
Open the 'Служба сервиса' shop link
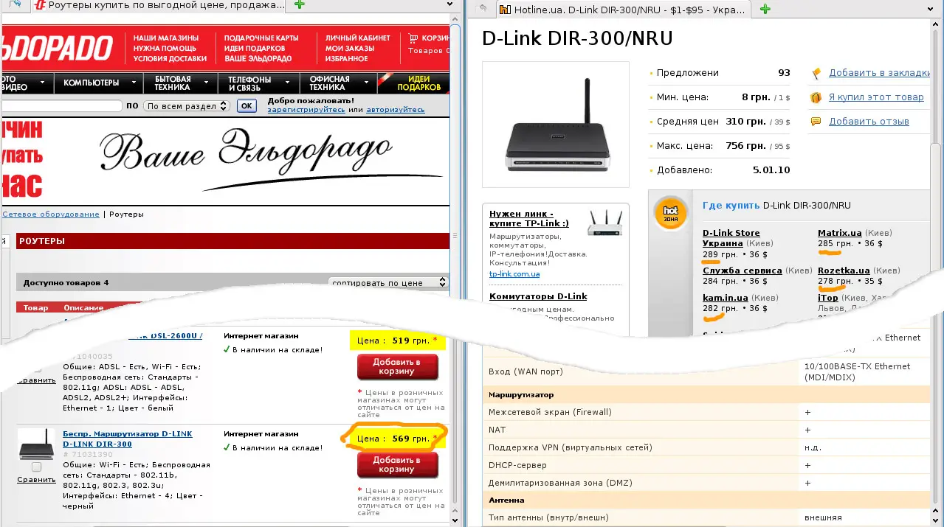click(x=742, y=271)
